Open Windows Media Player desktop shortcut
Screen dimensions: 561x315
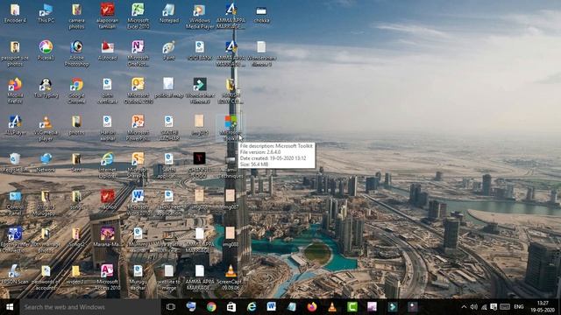coord(200,16)
